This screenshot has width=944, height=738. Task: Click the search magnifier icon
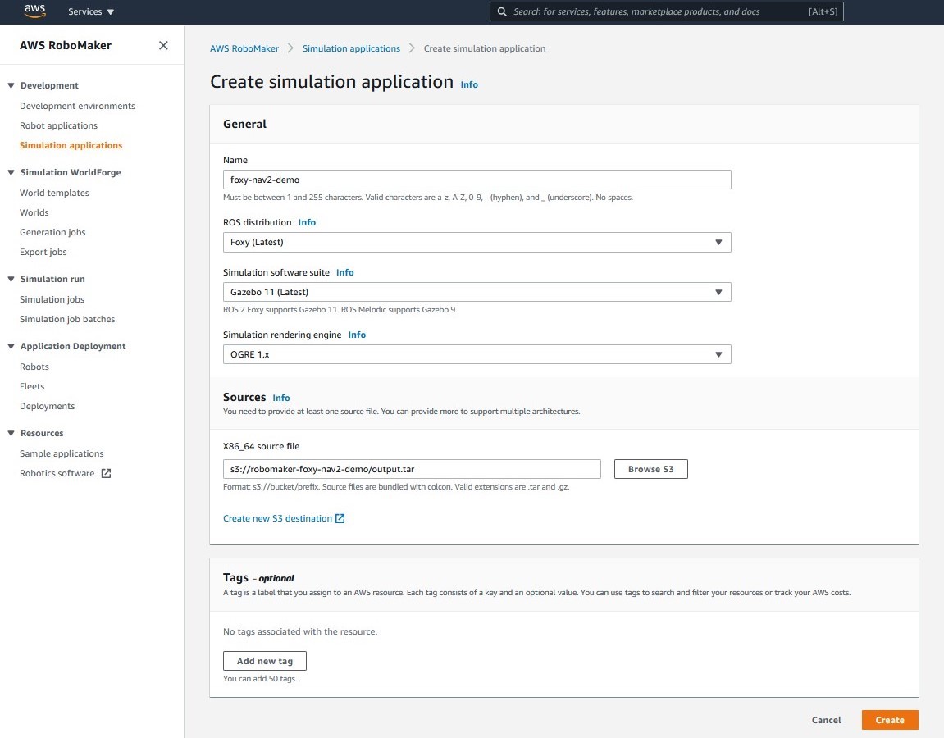pyautogui.click(x=501, y=11)
